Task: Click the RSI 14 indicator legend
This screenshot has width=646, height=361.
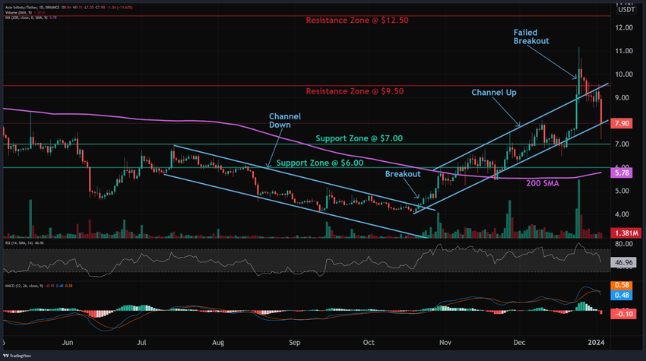Action: pos(19,243)
